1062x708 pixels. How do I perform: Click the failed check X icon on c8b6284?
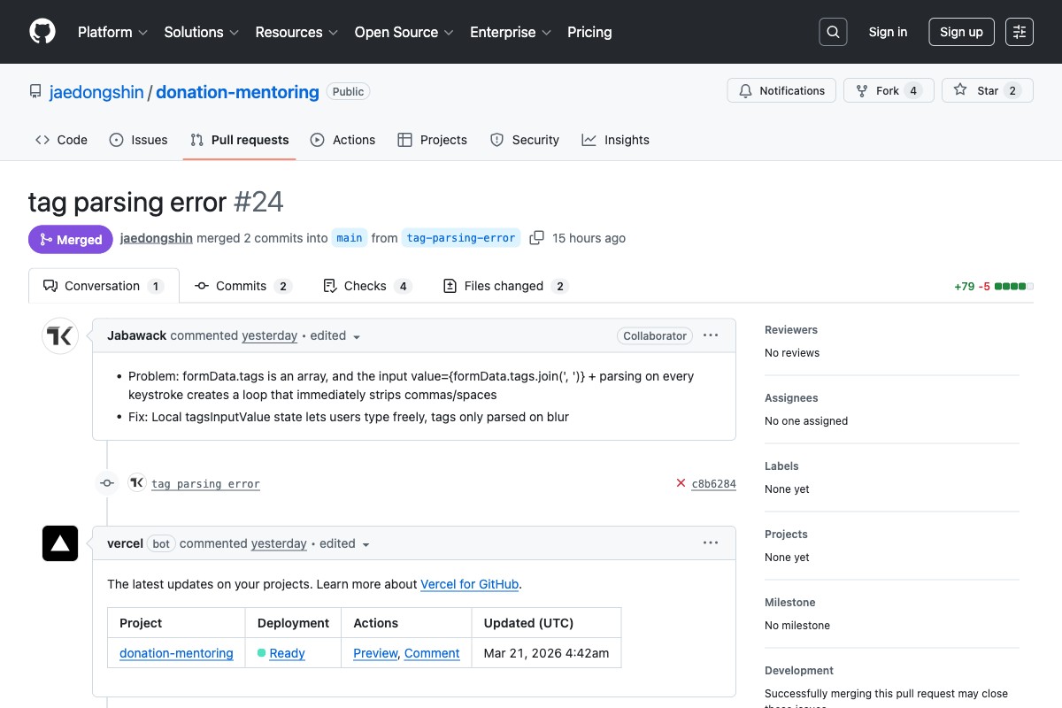pos(679,483)
